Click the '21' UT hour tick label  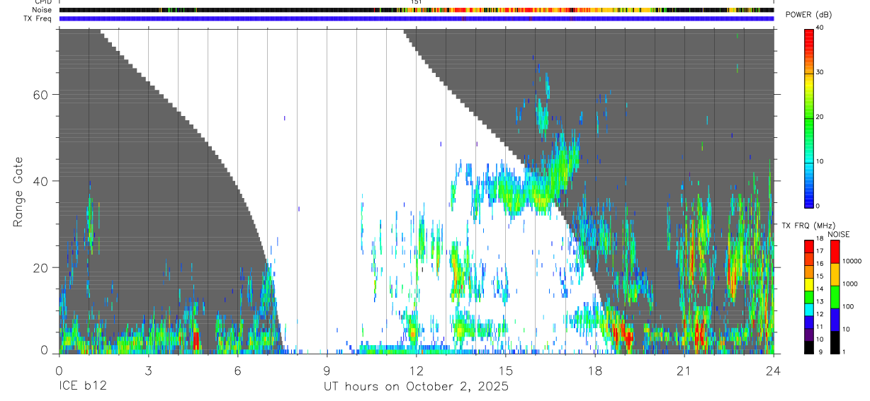tap(684, 370)
